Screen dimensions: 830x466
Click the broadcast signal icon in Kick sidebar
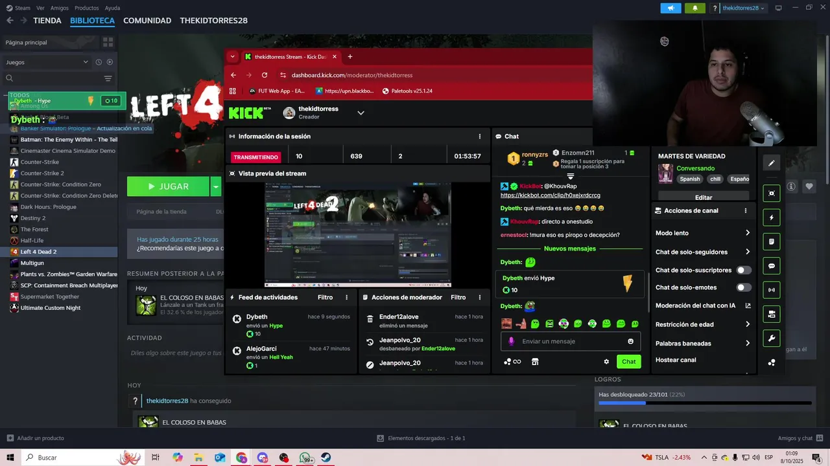[771, 290]
